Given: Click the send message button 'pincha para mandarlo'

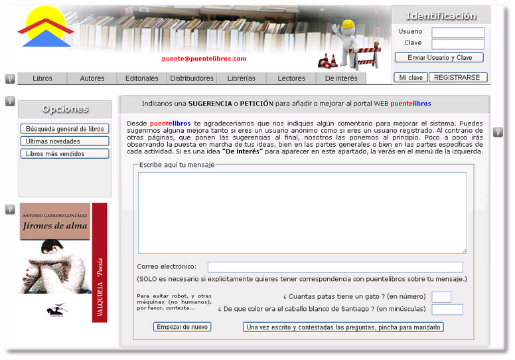Looking at the screenshot, I should pos(343,327).
